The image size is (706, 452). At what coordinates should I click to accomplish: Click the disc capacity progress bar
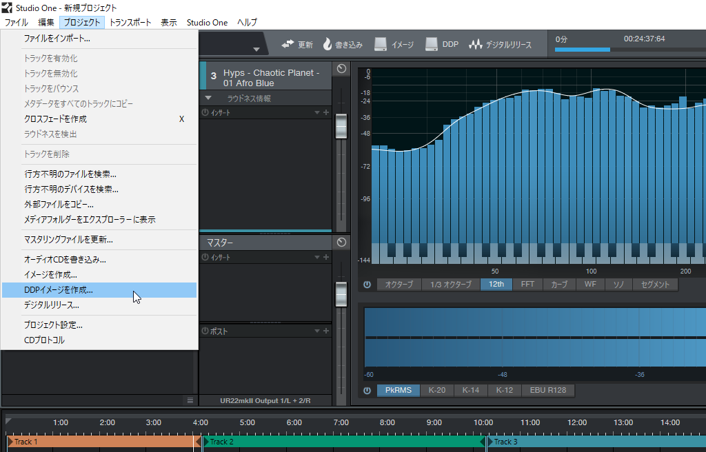pyautogui.click(x=630, y=50)
